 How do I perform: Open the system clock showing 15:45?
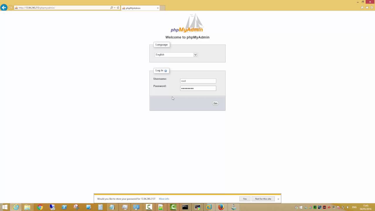pos(366,207)
